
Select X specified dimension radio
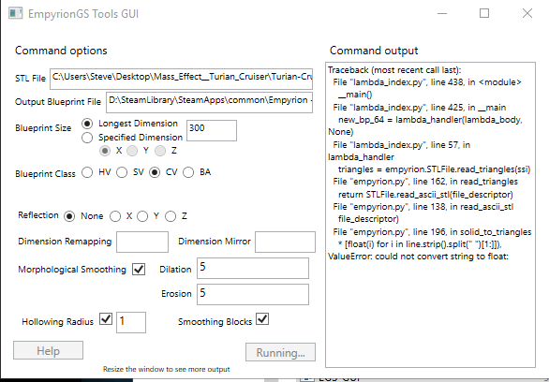click(105, 151)
